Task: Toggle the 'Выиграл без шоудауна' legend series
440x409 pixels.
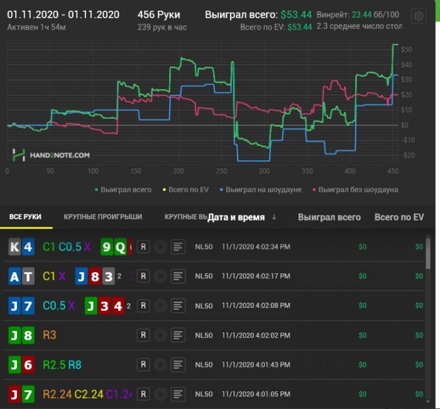Action: pos(355,190)
